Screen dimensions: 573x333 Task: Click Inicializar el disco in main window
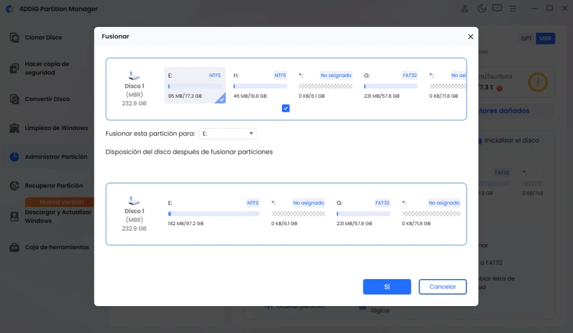point(511,140)
